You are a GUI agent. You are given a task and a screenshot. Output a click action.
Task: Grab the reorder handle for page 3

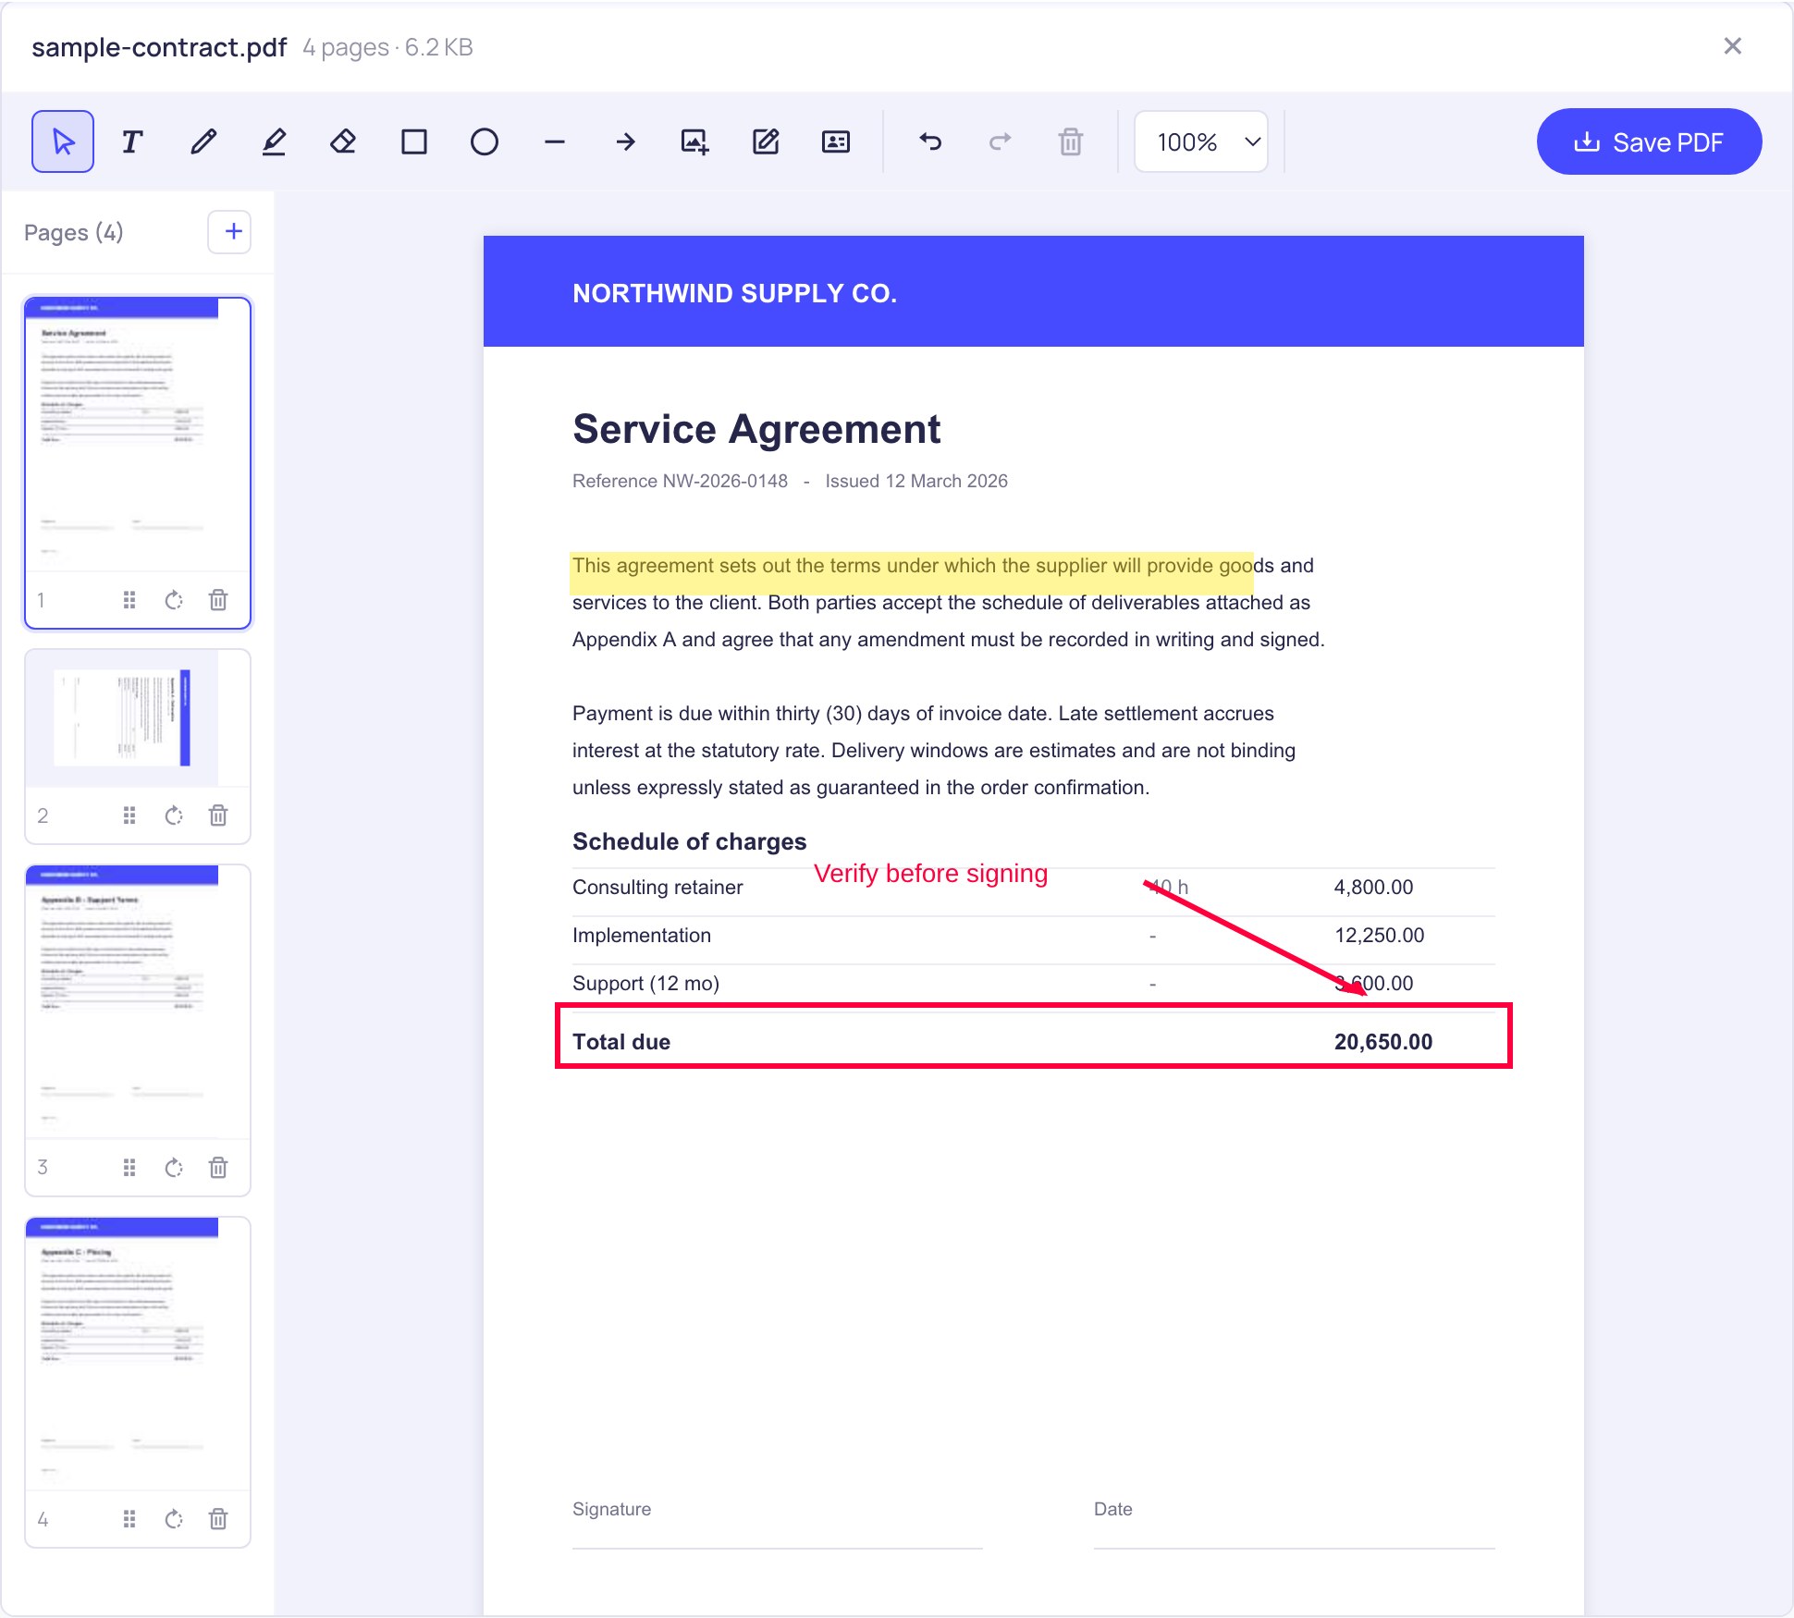coord(129,1168)
